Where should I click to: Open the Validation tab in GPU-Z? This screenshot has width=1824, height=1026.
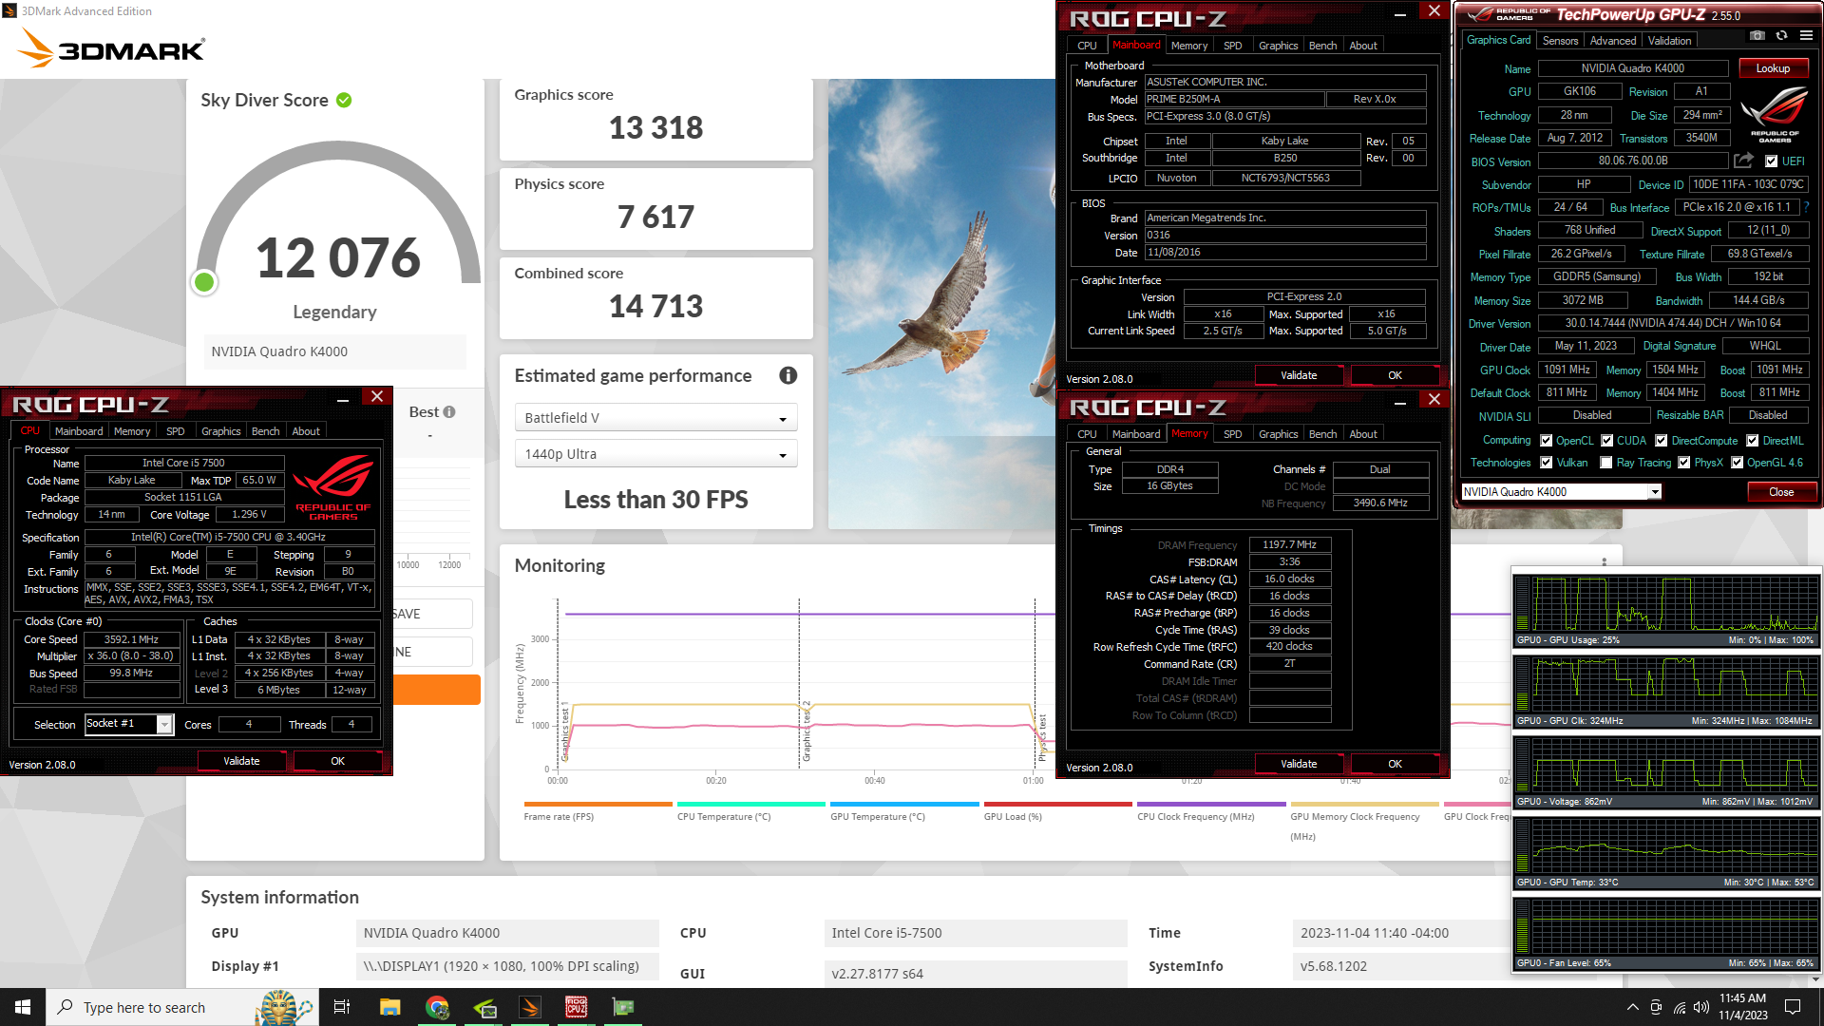click(x=1669, y=41)
